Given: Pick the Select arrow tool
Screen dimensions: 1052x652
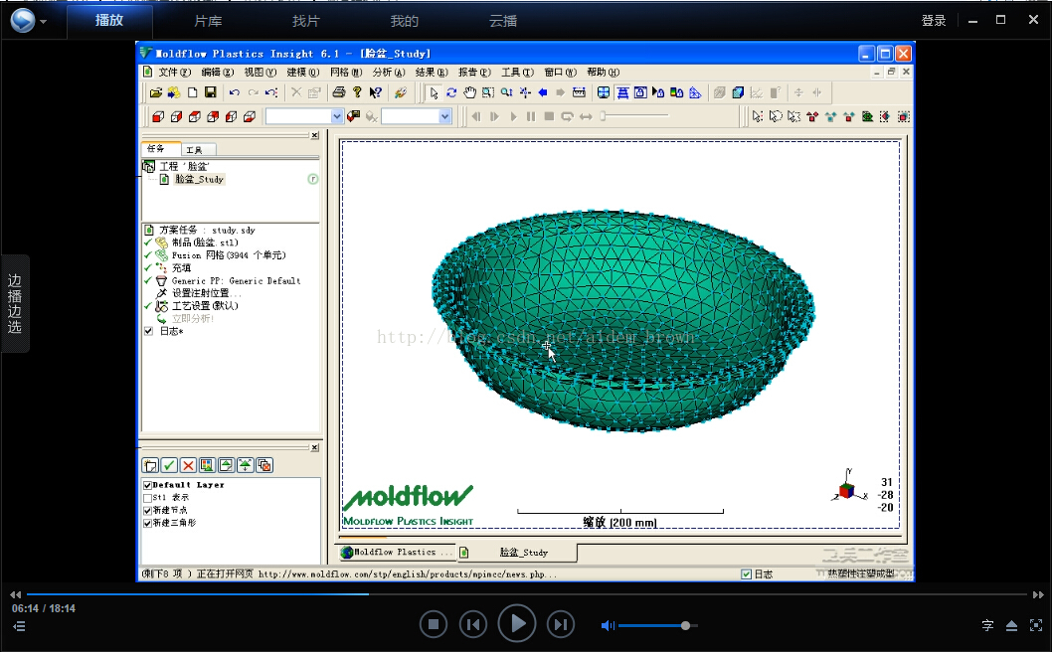Looking at the screenshot, I should coord(434,92).
